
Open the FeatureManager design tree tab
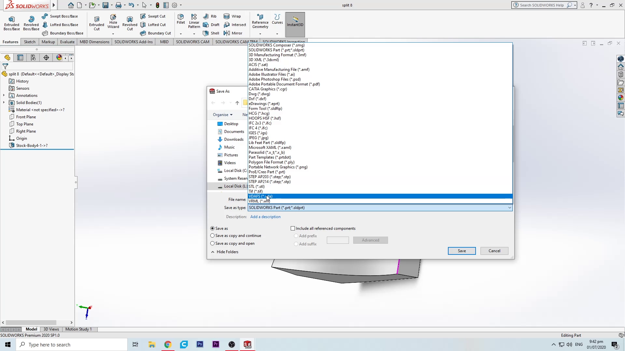(7, 58)
